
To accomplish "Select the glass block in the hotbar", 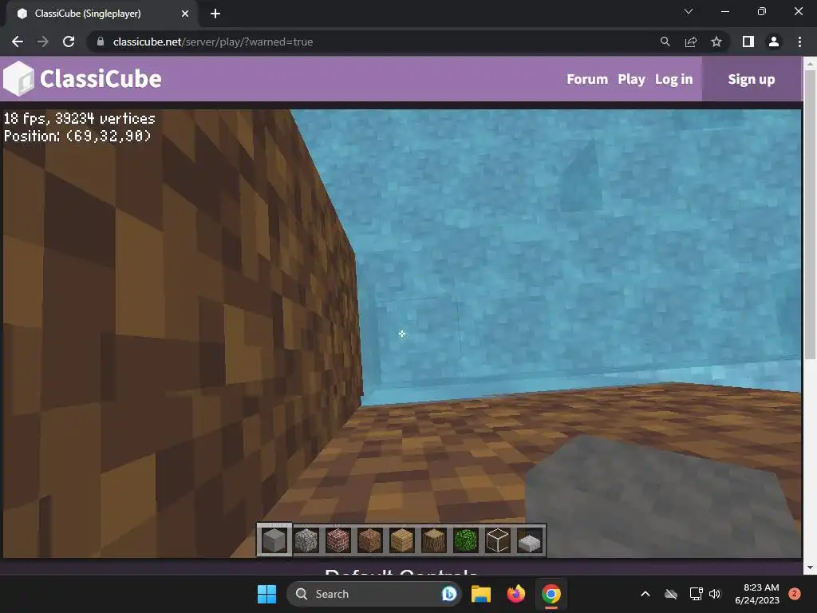I will point(497,540).
